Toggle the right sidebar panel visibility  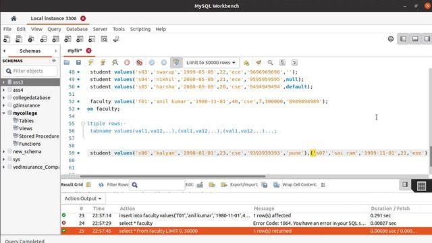tap(427, 39)
